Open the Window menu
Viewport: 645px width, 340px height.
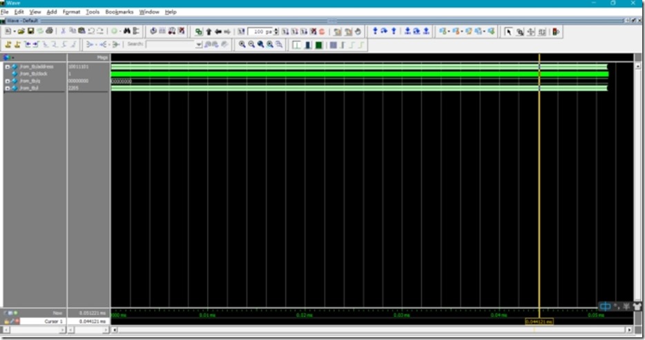click(149, 12)
